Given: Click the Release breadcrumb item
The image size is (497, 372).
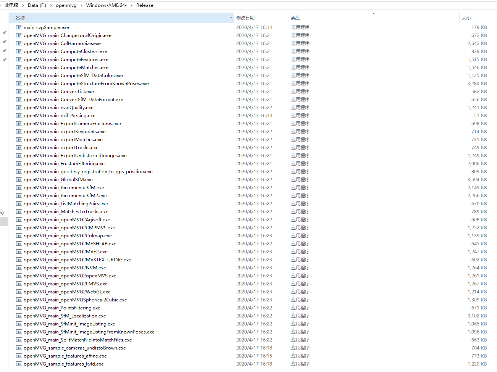Looking at the screenshot, I should click(145, 5).
